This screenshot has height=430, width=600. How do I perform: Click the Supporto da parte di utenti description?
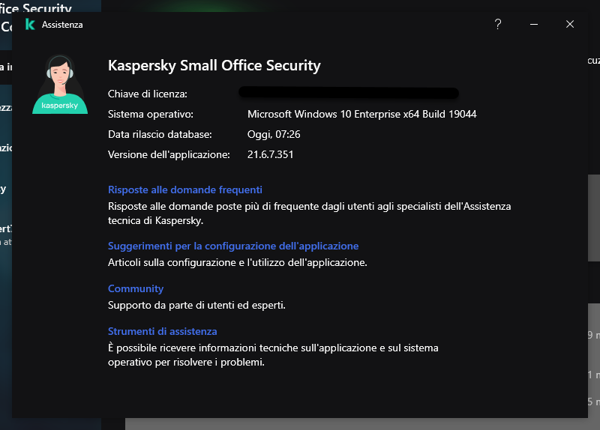196,305
